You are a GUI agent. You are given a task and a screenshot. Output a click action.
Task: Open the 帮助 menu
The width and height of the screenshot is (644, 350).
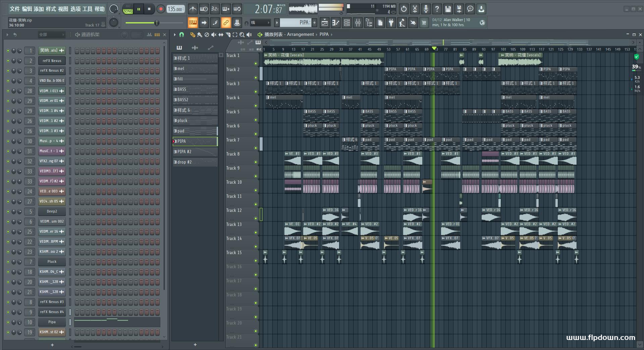pyautogui.click(x=100, y=9)
